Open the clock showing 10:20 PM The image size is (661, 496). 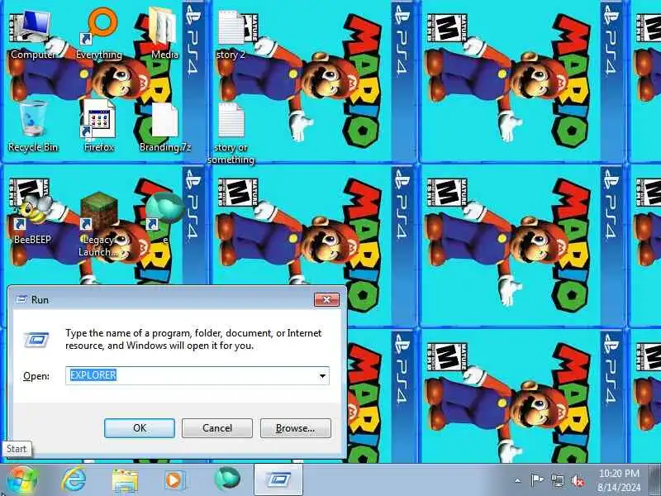619,480
